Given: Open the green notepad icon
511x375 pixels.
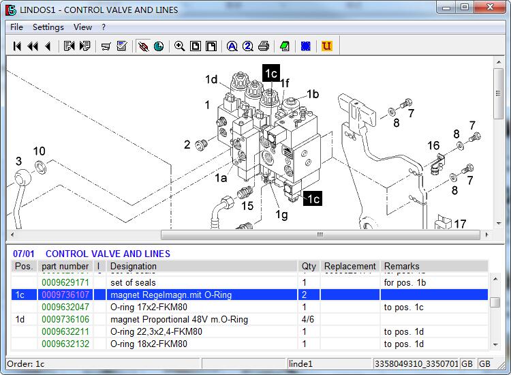Looking at the screenshot, I should tap(285, 46).
